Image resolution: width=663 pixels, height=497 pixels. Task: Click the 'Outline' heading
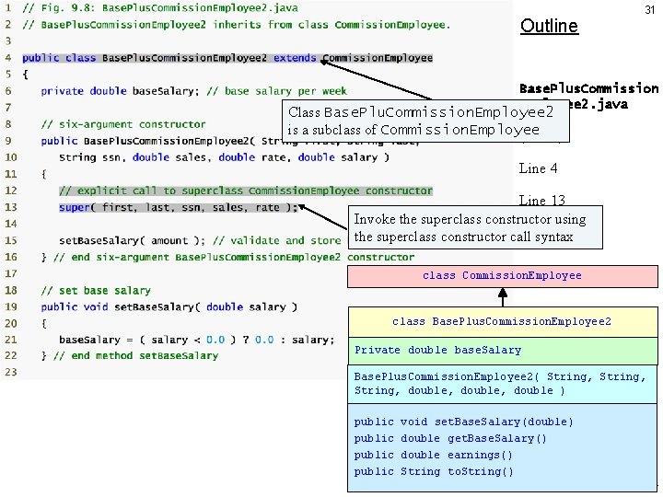click(x=549, y=26)
